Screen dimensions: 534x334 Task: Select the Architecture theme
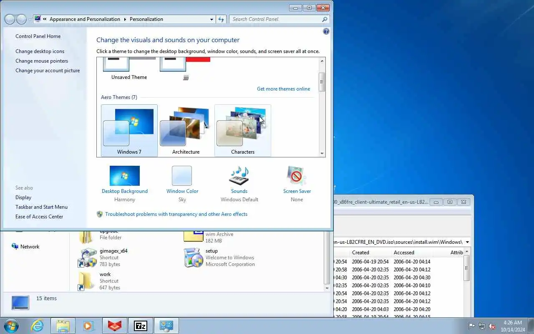click(x=186, y=131)
